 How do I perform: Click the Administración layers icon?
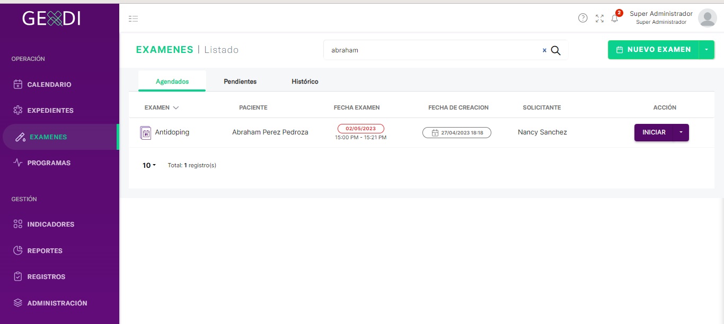coord(18,303)
